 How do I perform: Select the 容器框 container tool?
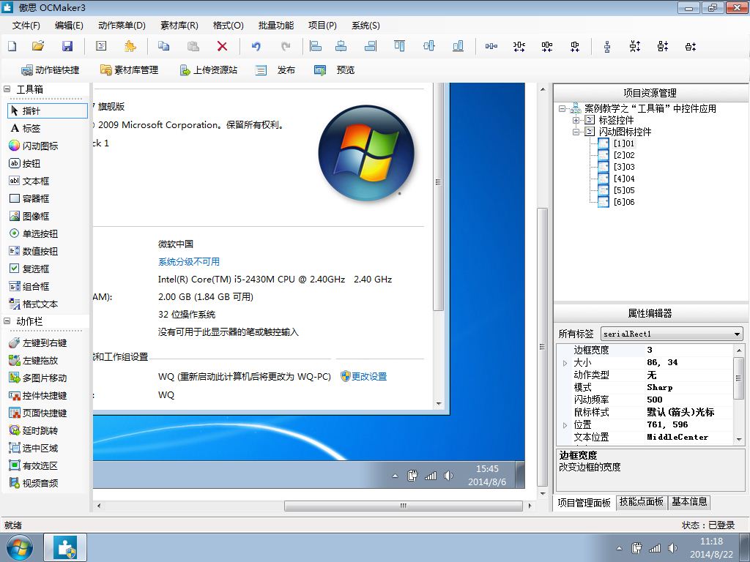click(x=29, y=198)
